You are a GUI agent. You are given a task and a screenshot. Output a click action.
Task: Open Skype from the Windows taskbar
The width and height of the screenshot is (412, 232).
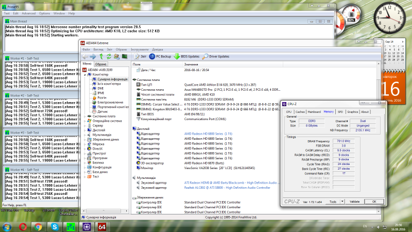[x=55, y=226]
